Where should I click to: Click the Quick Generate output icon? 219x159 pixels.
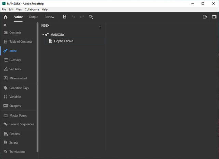coord(205,17)
